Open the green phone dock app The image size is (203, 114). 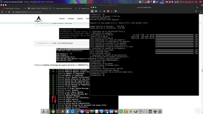[x=121, y=111]
